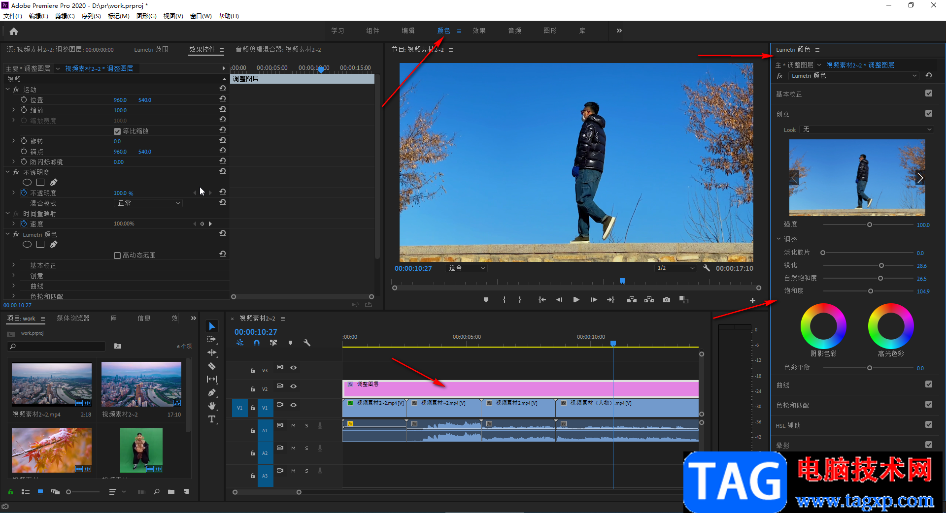Screen dimensions: 946x513
Task: Open the Look dropdown
Action: click(867, 129)
